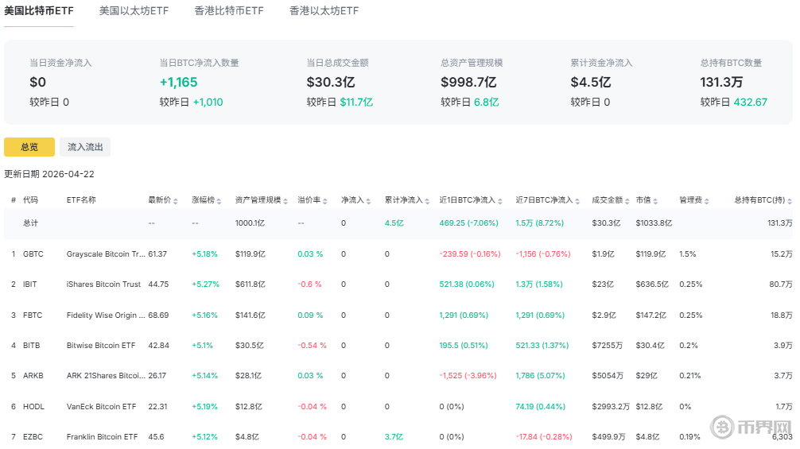Open the IBIT ticker row
The width and height of the screenshot is (800, 449).
tap(30, 284)
